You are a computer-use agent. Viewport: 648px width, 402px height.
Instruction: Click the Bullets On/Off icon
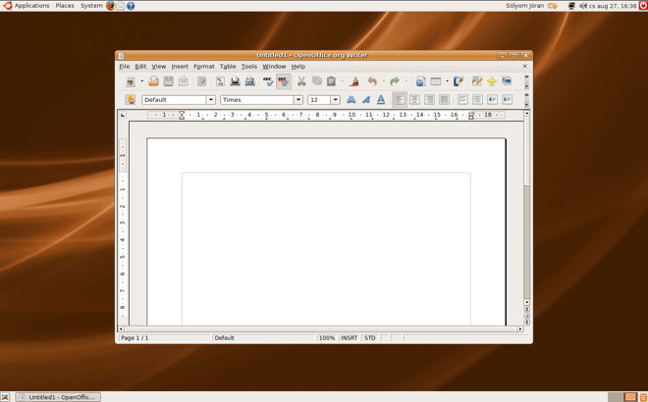[478, 99]
